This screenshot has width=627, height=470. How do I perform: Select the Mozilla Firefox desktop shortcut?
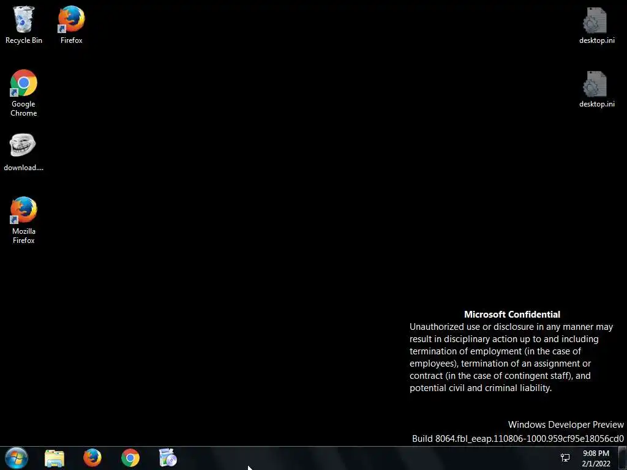pyautogui.click(x=24, y=220)
